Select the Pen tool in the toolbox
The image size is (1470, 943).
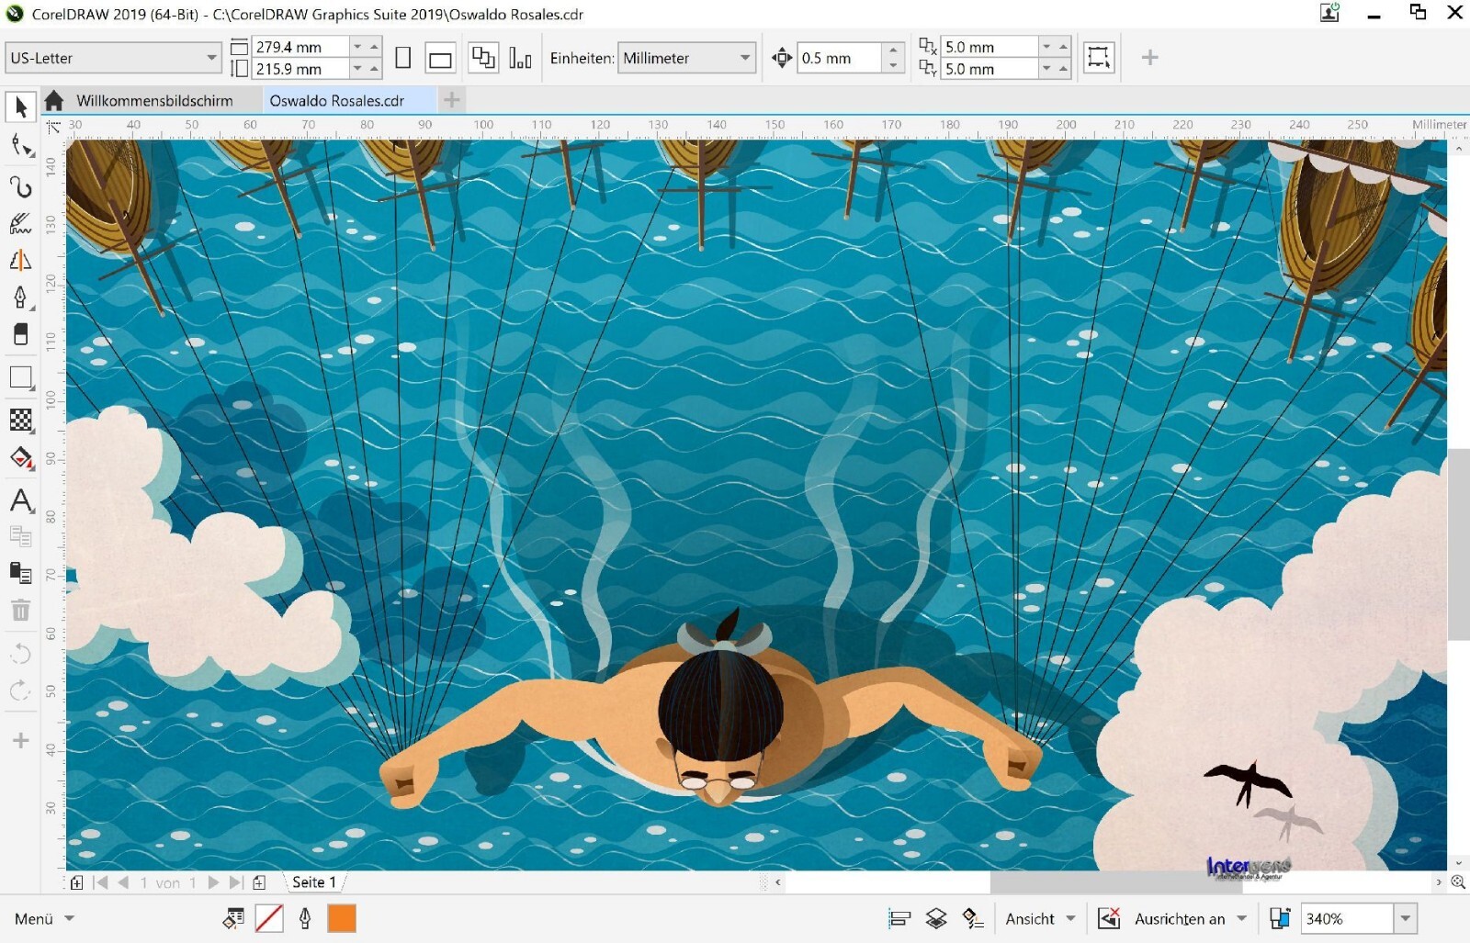click(x=20, y=297)
